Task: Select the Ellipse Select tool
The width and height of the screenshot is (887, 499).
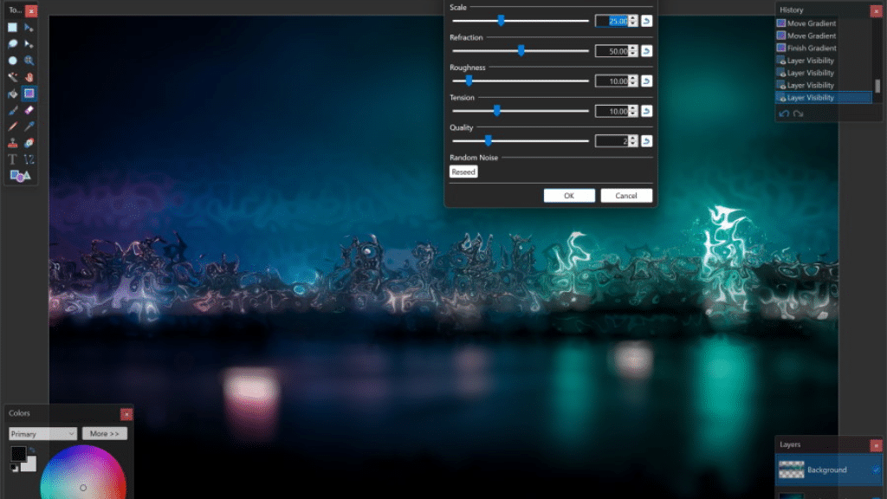Action: (x=12, y=60)
